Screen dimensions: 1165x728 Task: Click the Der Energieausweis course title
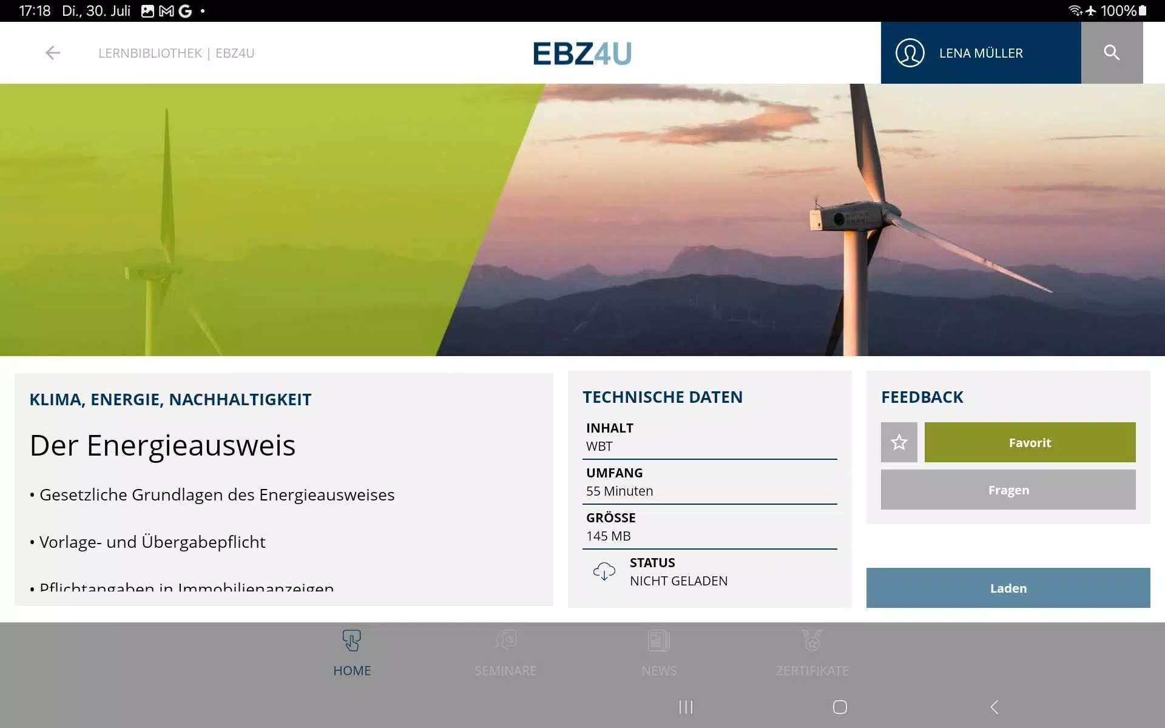tap(163, 445)
